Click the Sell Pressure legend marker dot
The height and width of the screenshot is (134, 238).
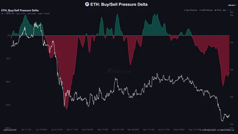click(200, 10)
